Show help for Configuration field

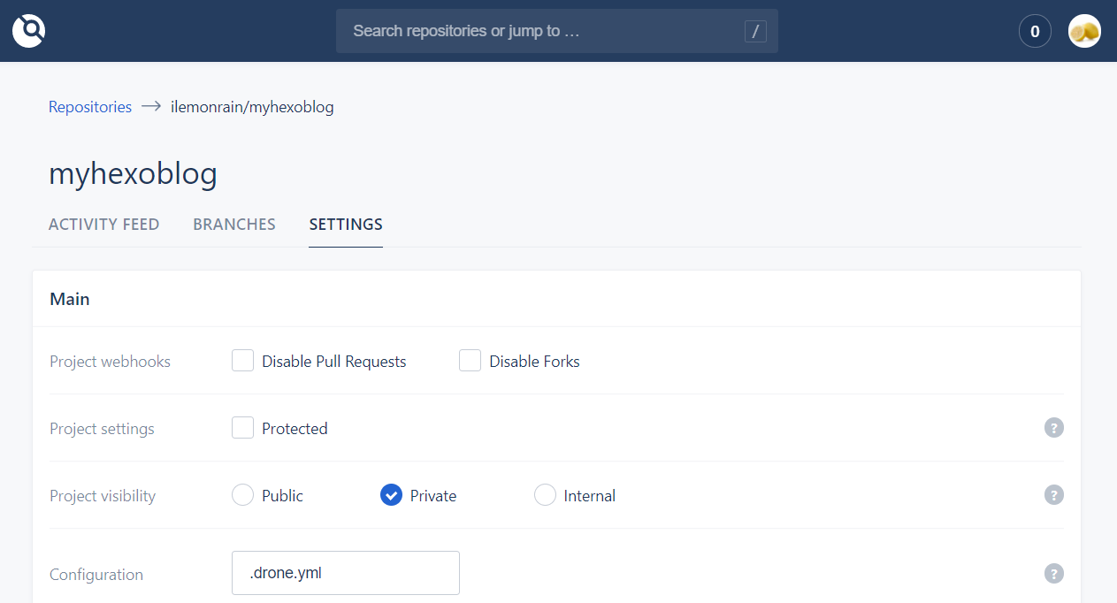(x=1053, y=573)
